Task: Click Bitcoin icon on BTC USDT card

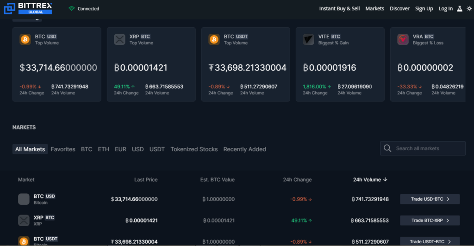Action: tap(214, 39)
